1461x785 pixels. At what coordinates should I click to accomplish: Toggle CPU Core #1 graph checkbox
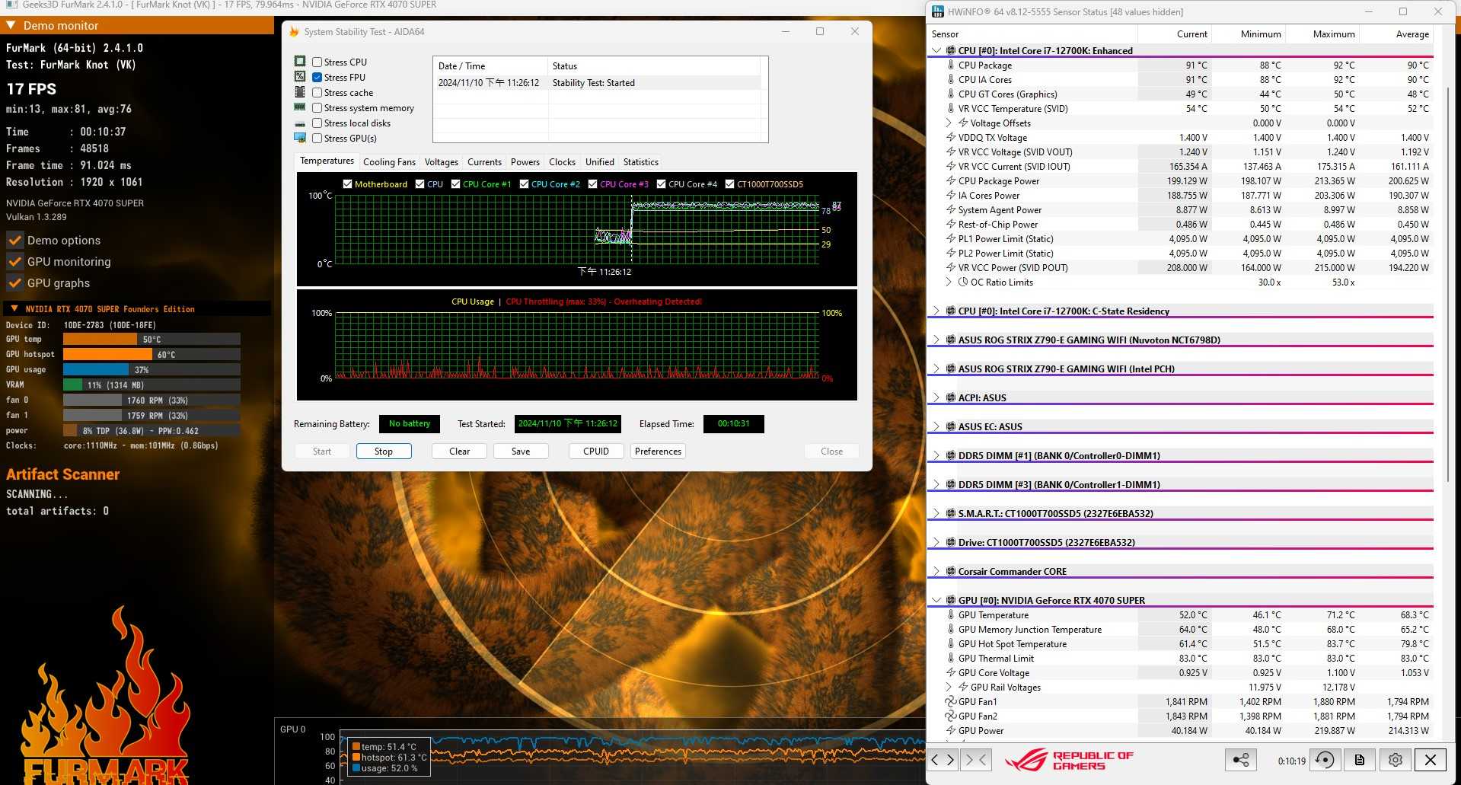pyautogui.click(x=455, y=183)
